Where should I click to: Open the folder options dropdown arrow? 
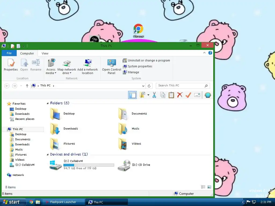[x=148, y=95]
